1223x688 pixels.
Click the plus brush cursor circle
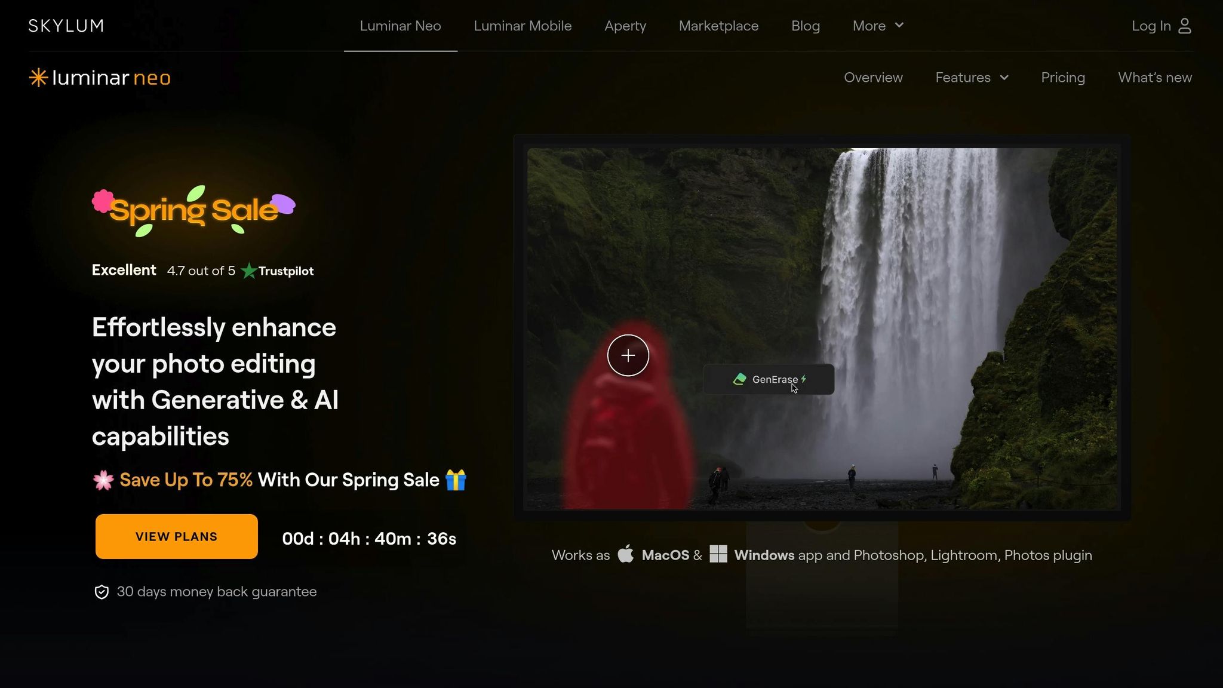[628, 355]
